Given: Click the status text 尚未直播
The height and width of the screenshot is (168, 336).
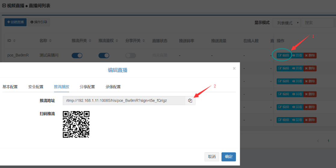Looking at the screenshot, I should 160,55.
